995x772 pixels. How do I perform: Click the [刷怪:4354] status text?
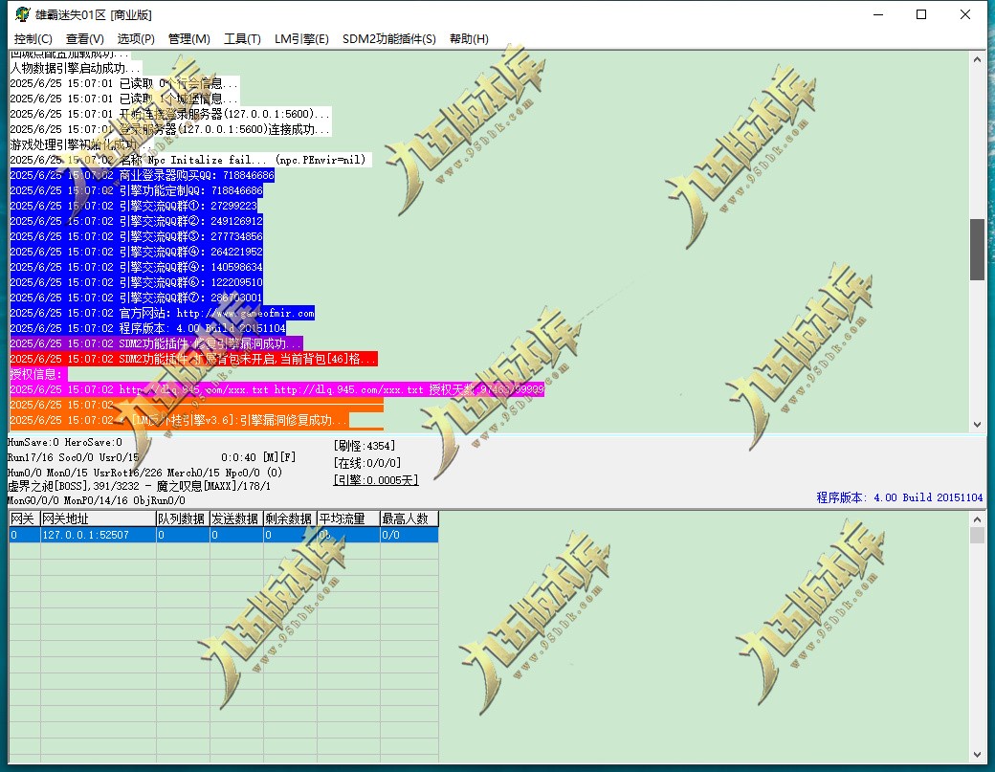(365, 446)
